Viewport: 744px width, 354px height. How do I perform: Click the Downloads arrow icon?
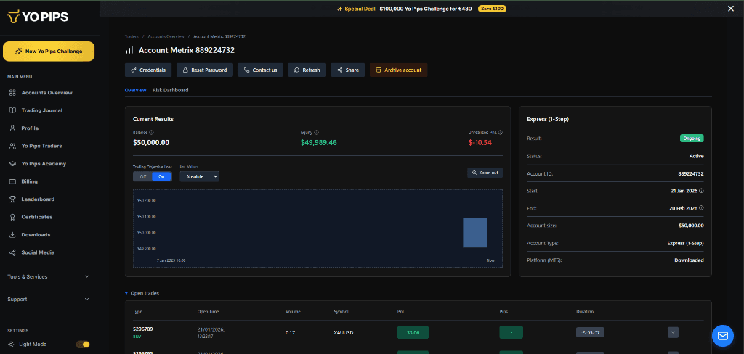click(13, 235)
